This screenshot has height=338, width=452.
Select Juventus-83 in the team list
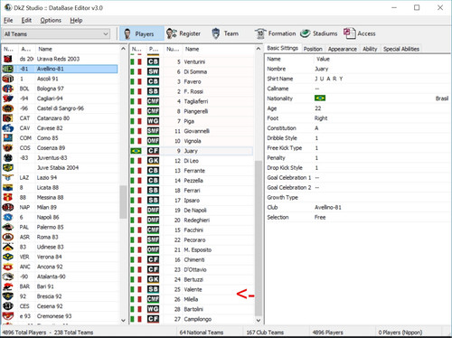click(x=60, y=158)
